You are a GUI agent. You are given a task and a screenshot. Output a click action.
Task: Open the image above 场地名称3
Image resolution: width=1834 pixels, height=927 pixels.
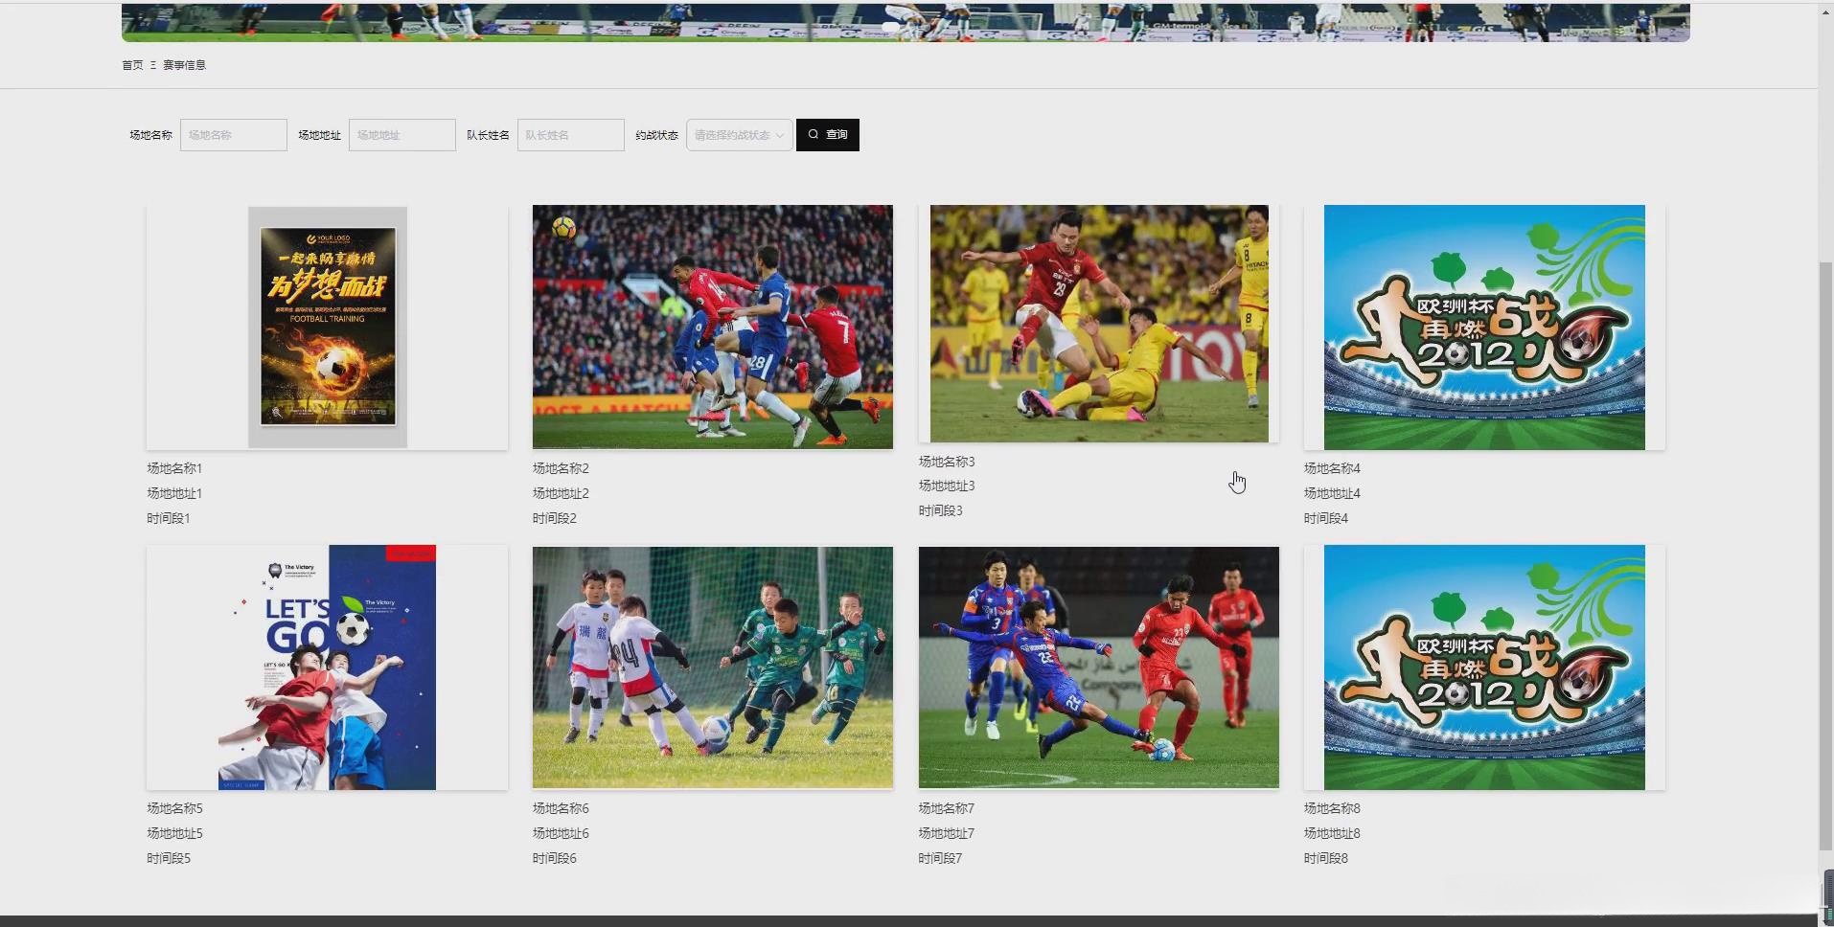tap(1099, 324)
